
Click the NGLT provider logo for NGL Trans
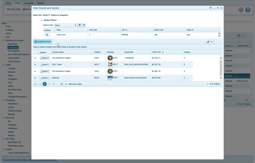tap(110, 64)
